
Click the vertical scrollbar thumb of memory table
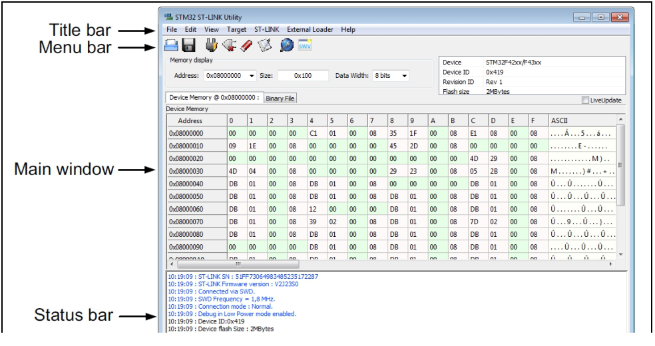pos(621,165)
